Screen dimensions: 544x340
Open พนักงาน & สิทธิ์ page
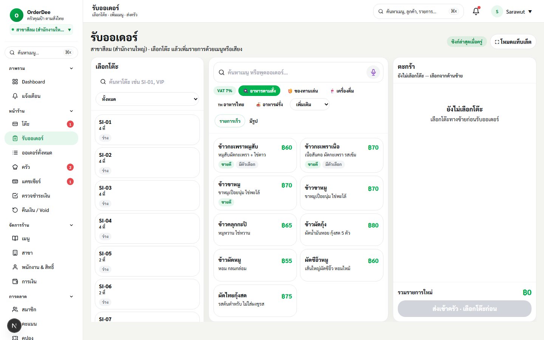(x=41, y=267)
